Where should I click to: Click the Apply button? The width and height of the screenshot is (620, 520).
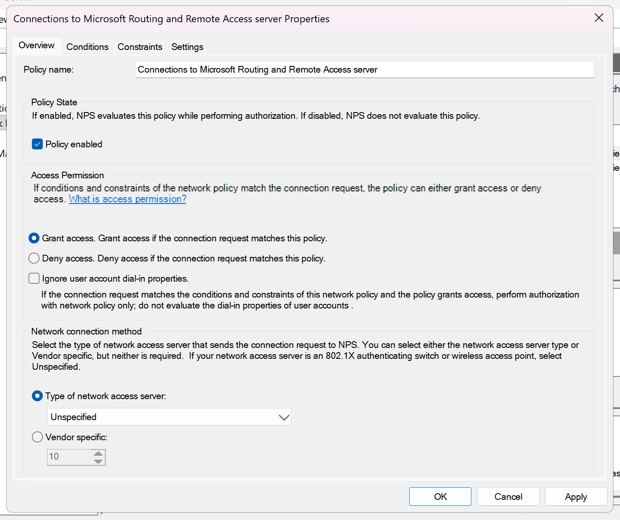(576, 497)
